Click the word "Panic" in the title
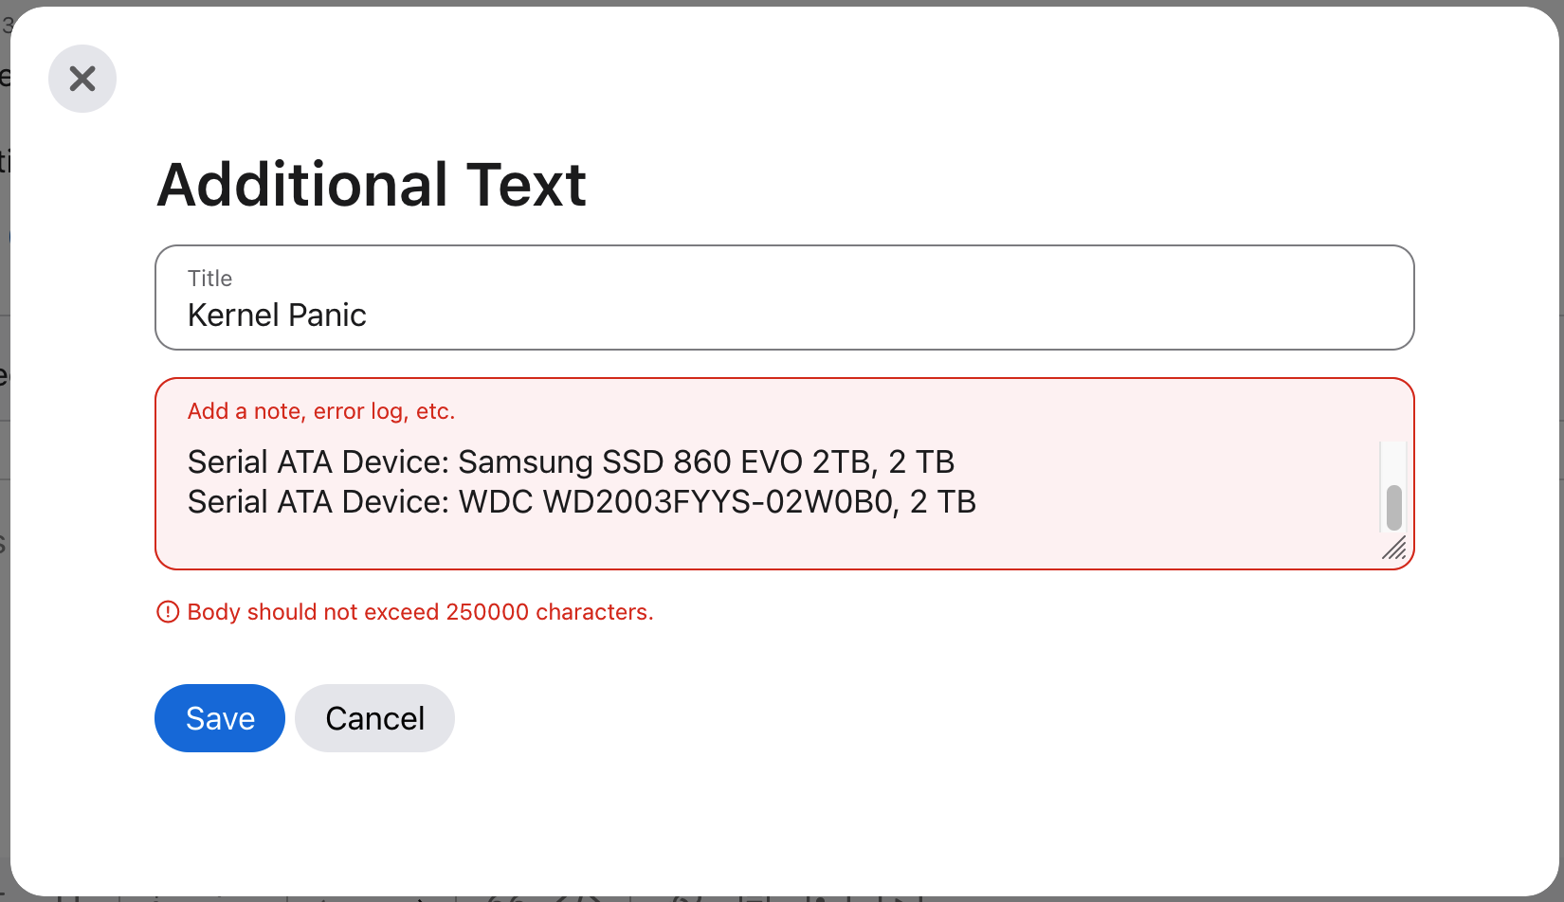1564x902 pixels. pyautogui.click(x=328, y=315)
